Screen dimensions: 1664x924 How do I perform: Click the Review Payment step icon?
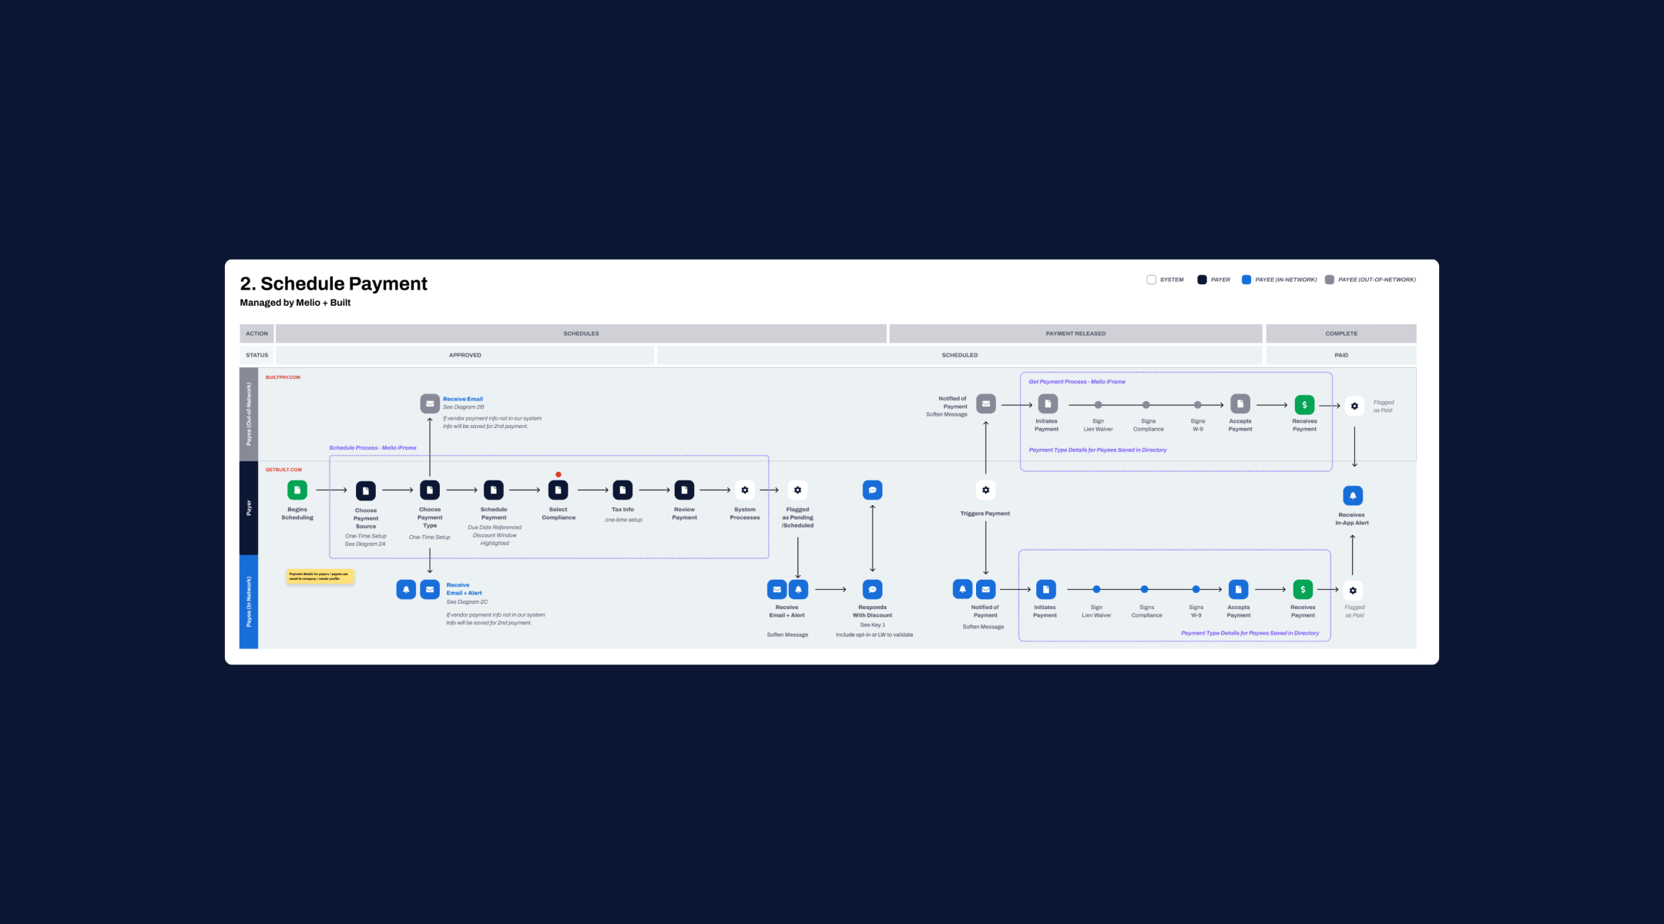(684, 490)
